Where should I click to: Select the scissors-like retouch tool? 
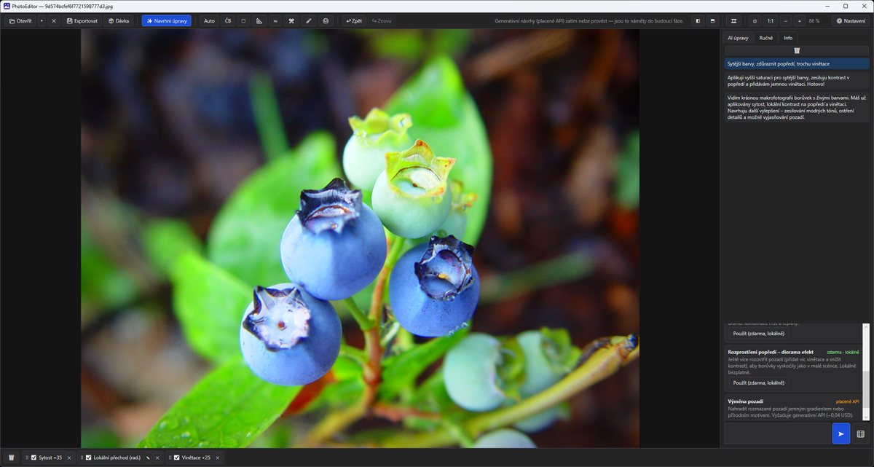292,21
